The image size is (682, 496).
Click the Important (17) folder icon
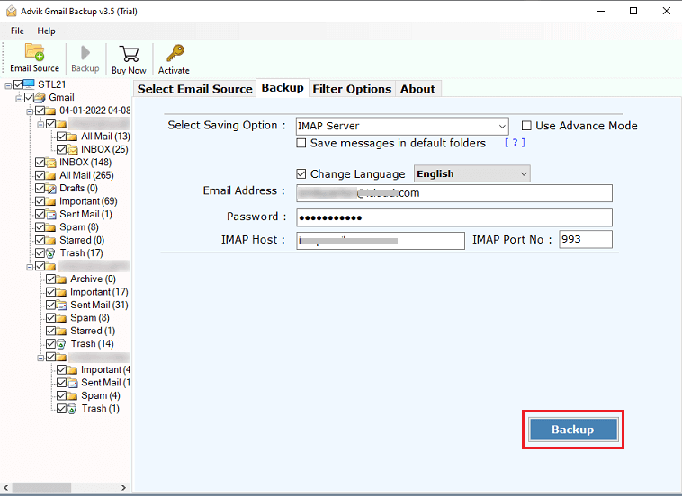pos(61,292)
